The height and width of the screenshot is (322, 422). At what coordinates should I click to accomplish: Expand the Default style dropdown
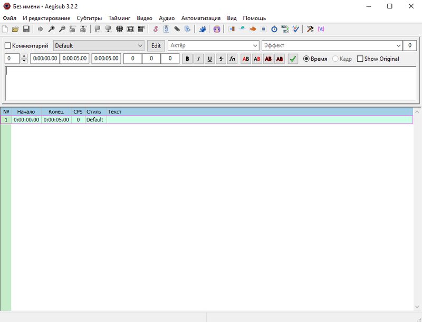pyautogui.click(x=140, y=46)
